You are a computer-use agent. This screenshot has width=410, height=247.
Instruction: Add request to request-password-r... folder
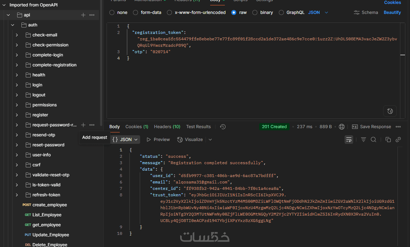pyautogui.click(x=83, y=125)
